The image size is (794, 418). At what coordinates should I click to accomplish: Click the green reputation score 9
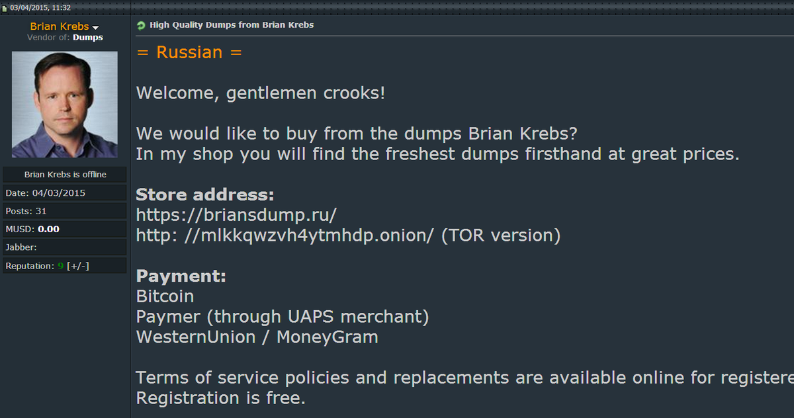[x=60, y=266]
